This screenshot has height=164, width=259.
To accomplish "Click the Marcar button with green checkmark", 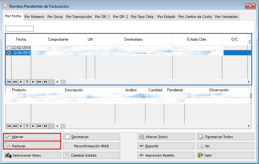I will point(32,137).
